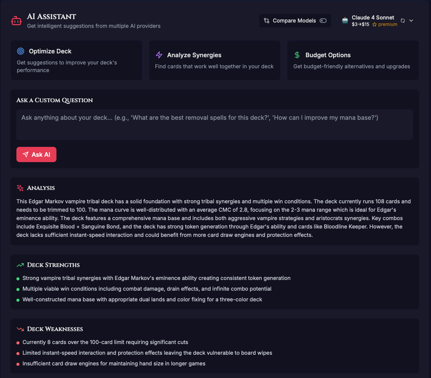Click the AI Assistant robot logo icon
431x378 pixels.
(x=16, y=21)
